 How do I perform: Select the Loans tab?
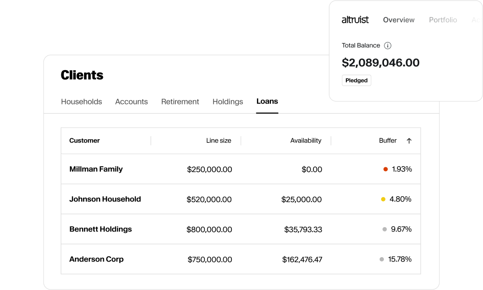pyautogui.click(x=267, y=101)
